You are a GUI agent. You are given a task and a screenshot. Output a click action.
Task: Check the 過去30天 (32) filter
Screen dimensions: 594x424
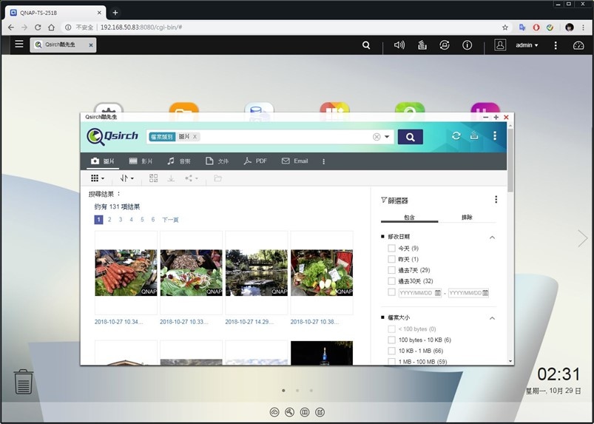point(391,281)
